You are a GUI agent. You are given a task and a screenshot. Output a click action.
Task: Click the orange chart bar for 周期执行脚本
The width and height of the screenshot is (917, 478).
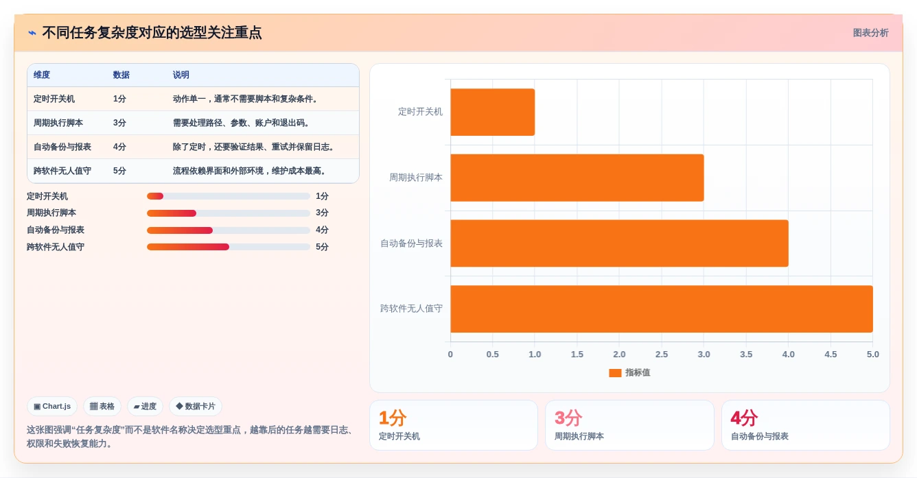pyautogui.click(x=577, y=178)
